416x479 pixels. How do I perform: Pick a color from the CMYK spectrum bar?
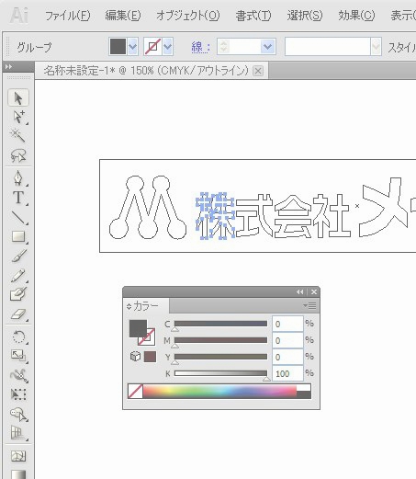tap(219, 392)
